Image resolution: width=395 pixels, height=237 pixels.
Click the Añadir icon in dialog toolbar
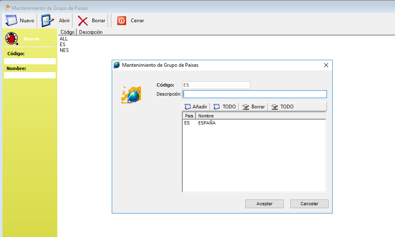tap(188, 107)
